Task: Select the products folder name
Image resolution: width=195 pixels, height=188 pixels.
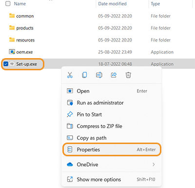Action: (x=25, y=28)
